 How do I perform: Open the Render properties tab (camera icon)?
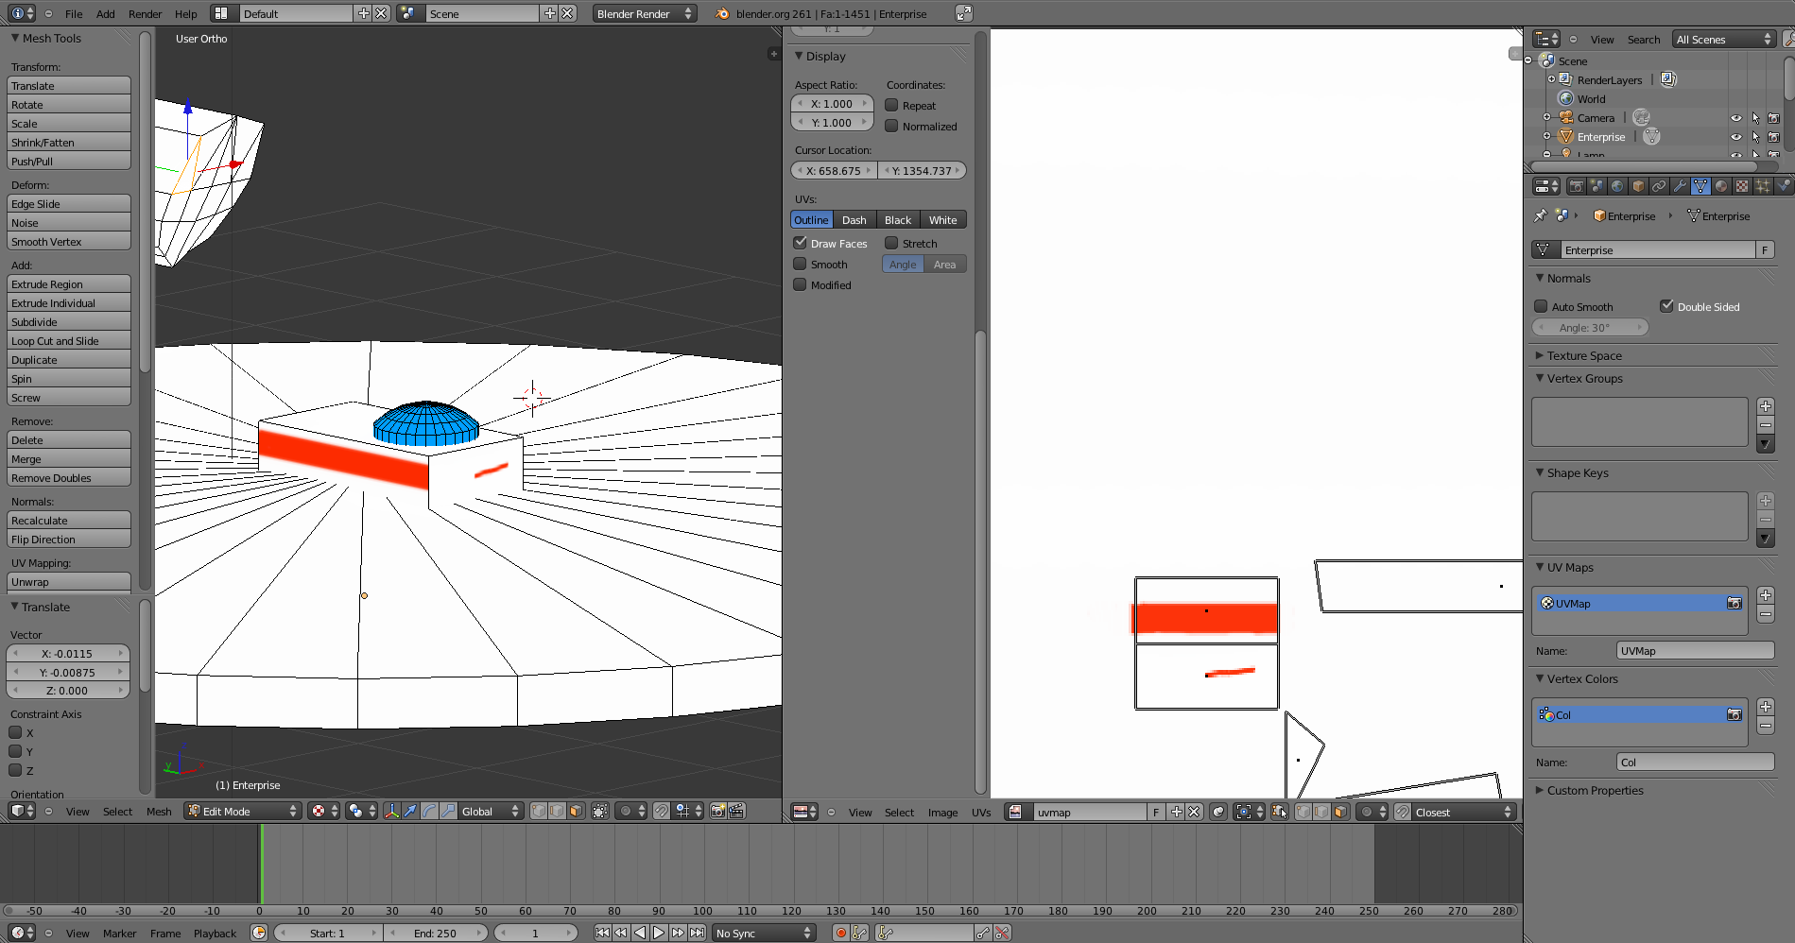(x=1576, y=186)
